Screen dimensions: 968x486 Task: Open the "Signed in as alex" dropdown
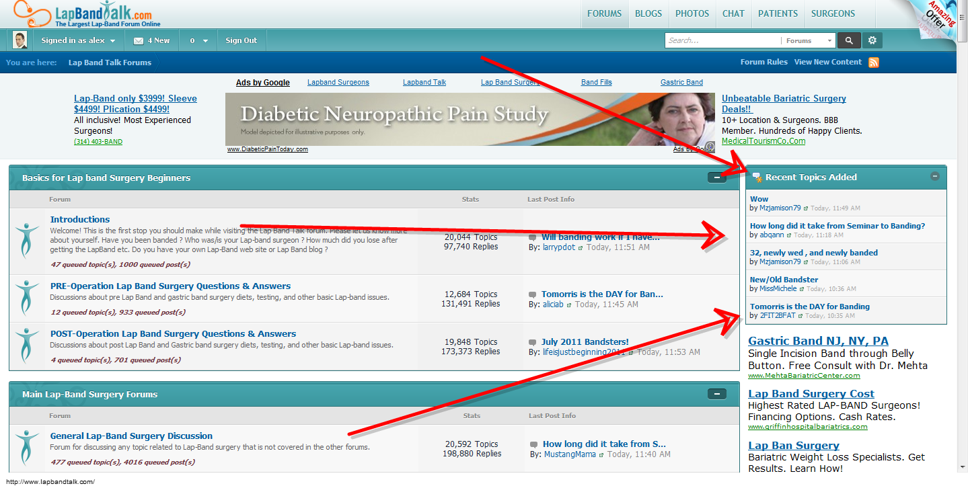coord(78,40)
